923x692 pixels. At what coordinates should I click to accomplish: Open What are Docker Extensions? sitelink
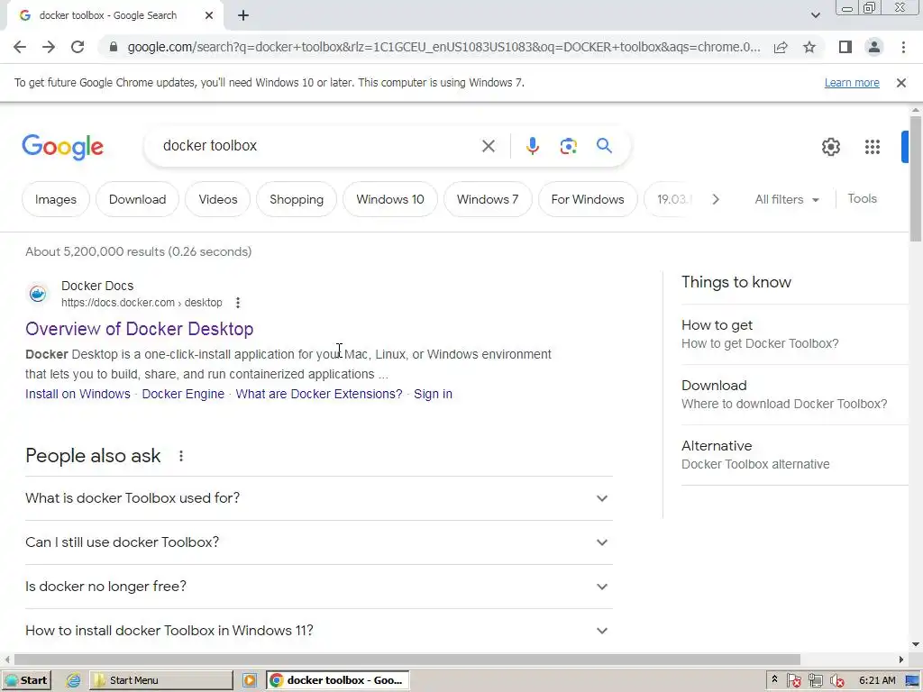[x=319, y=395]
